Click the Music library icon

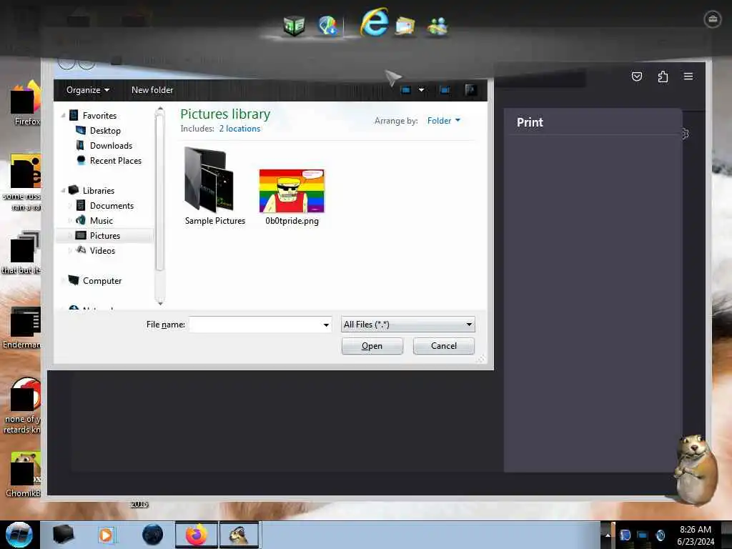click(x=81, y=220)
